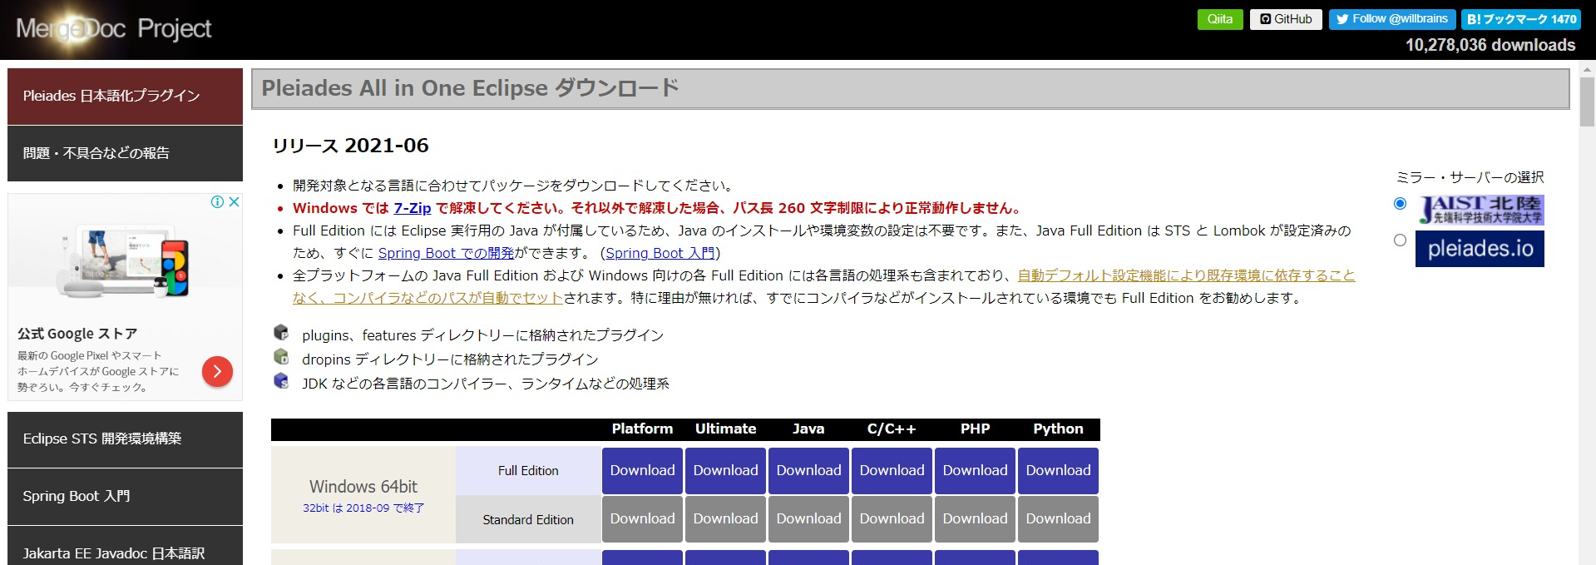Screen dimensions: 1596x565
Task: Download Windows Standard Edition Python
Action: click(x=1058, y=519)
